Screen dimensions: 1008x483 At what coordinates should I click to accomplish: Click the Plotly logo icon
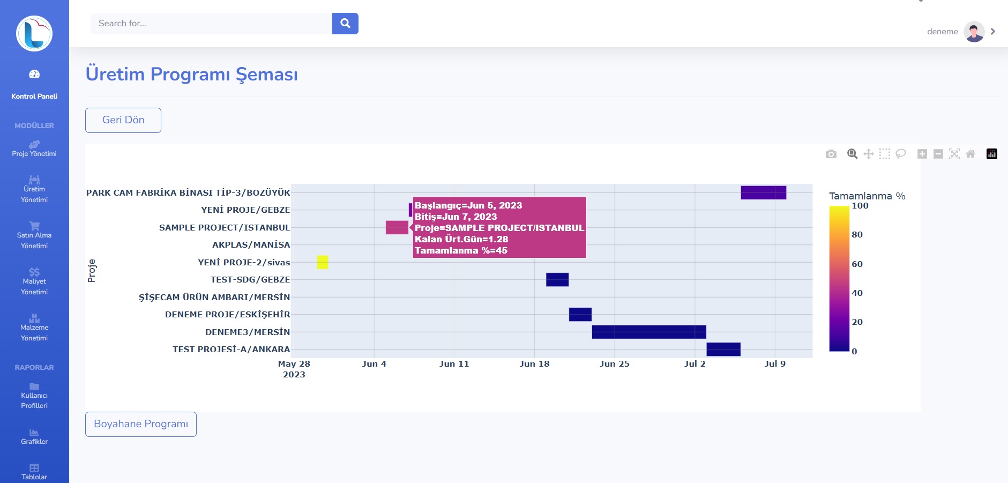tap(992, 154)
